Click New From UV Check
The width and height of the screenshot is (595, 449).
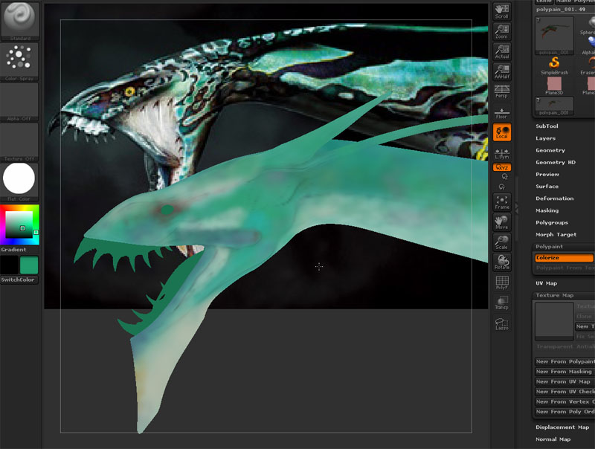(565, 392)
